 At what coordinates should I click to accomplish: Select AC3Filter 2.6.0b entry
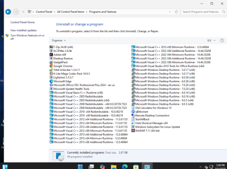(x=61, y=51)
